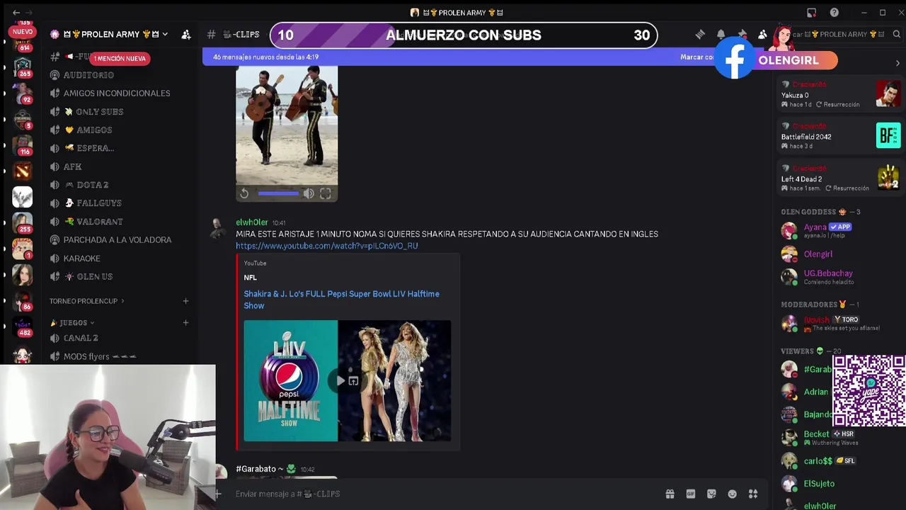Image resolution: width=906 pixels, height=510 pixels.
Task: Open Shakira & J. Lo's halftime show title link
Action: coord(341,300)
